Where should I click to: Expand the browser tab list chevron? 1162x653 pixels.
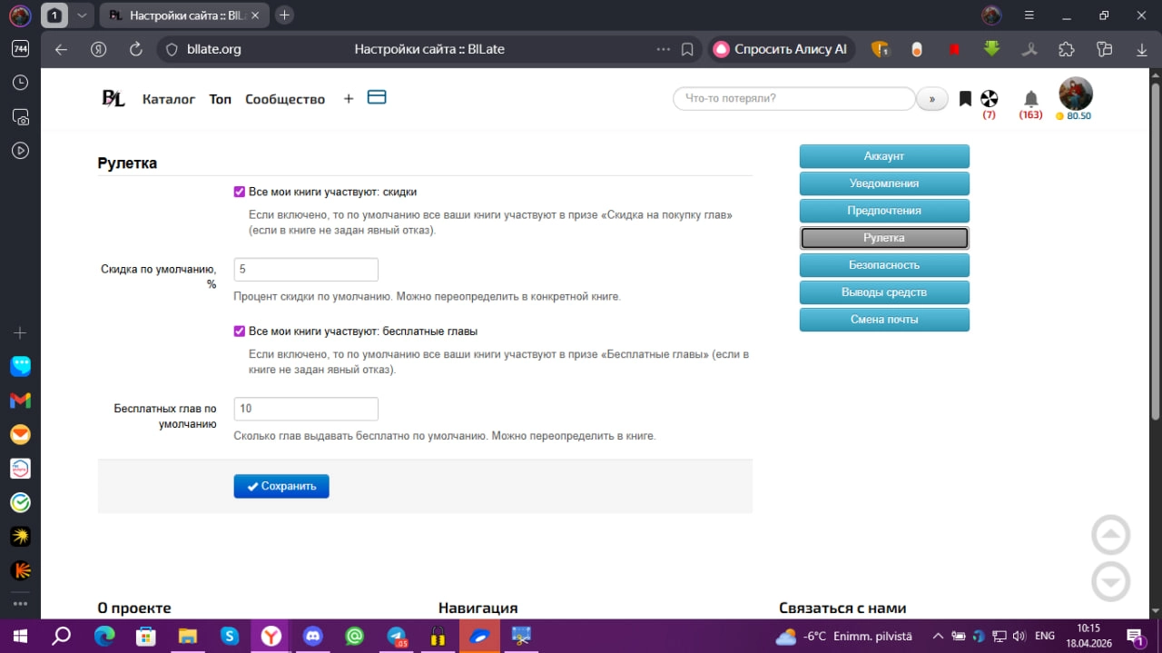[82, 15]
